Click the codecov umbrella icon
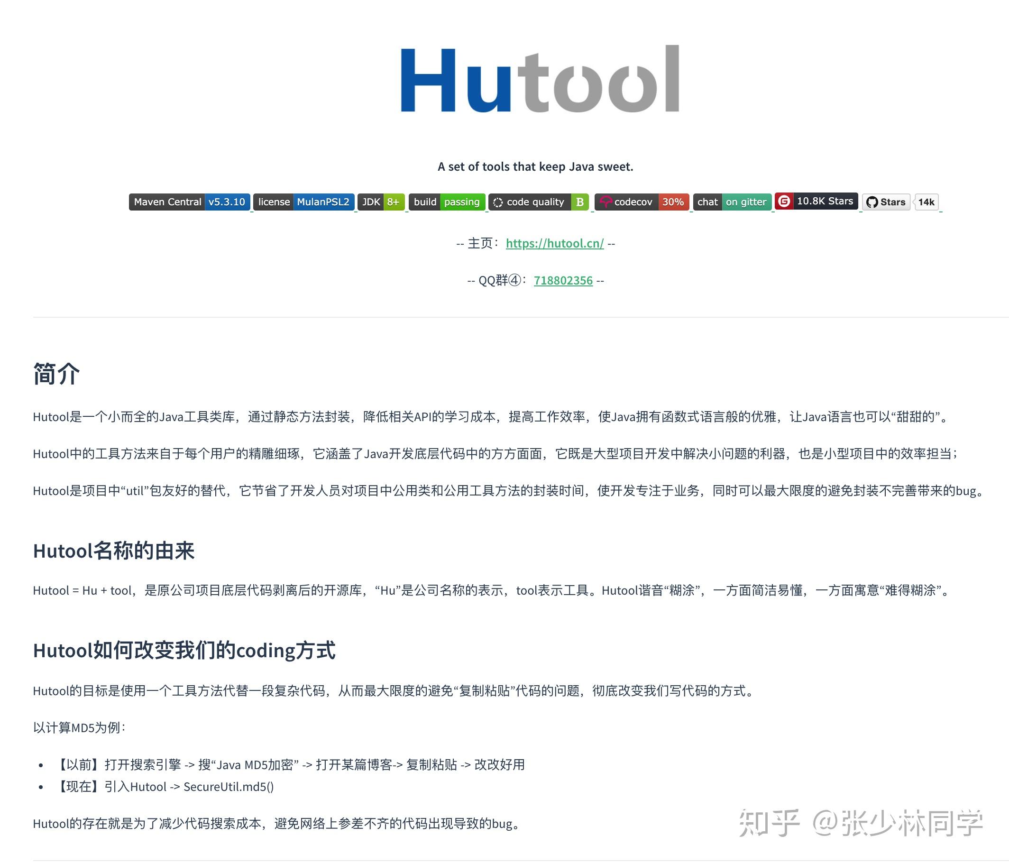 click(x=605, y=202)
